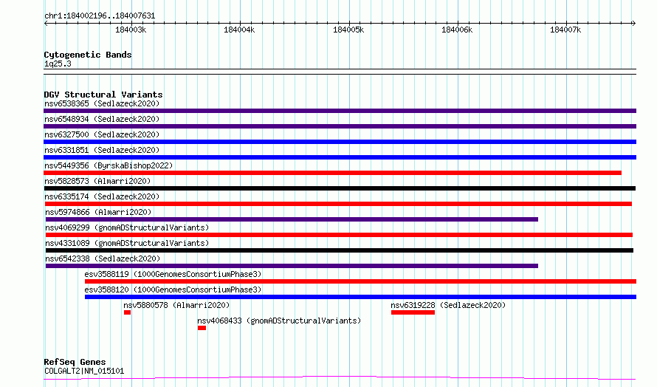657x387 pixels.
Task: Click the purple bar for nsv5974866
Action: pos(292,219)
